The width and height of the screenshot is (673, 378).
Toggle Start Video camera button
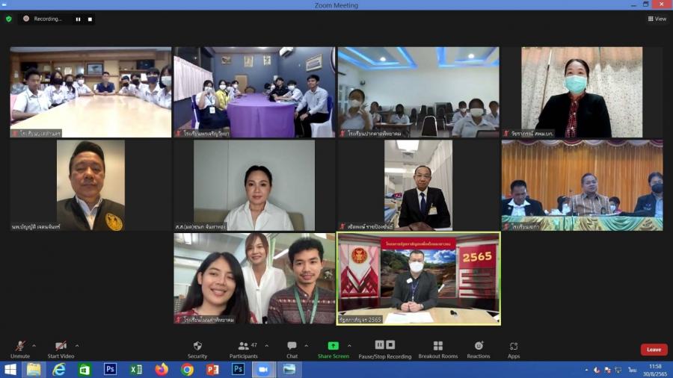tap(61, 349)
